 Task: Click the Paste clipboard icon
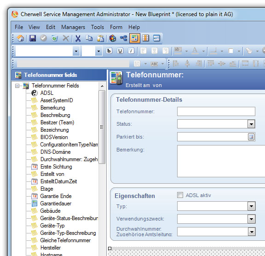pos(100,38)
